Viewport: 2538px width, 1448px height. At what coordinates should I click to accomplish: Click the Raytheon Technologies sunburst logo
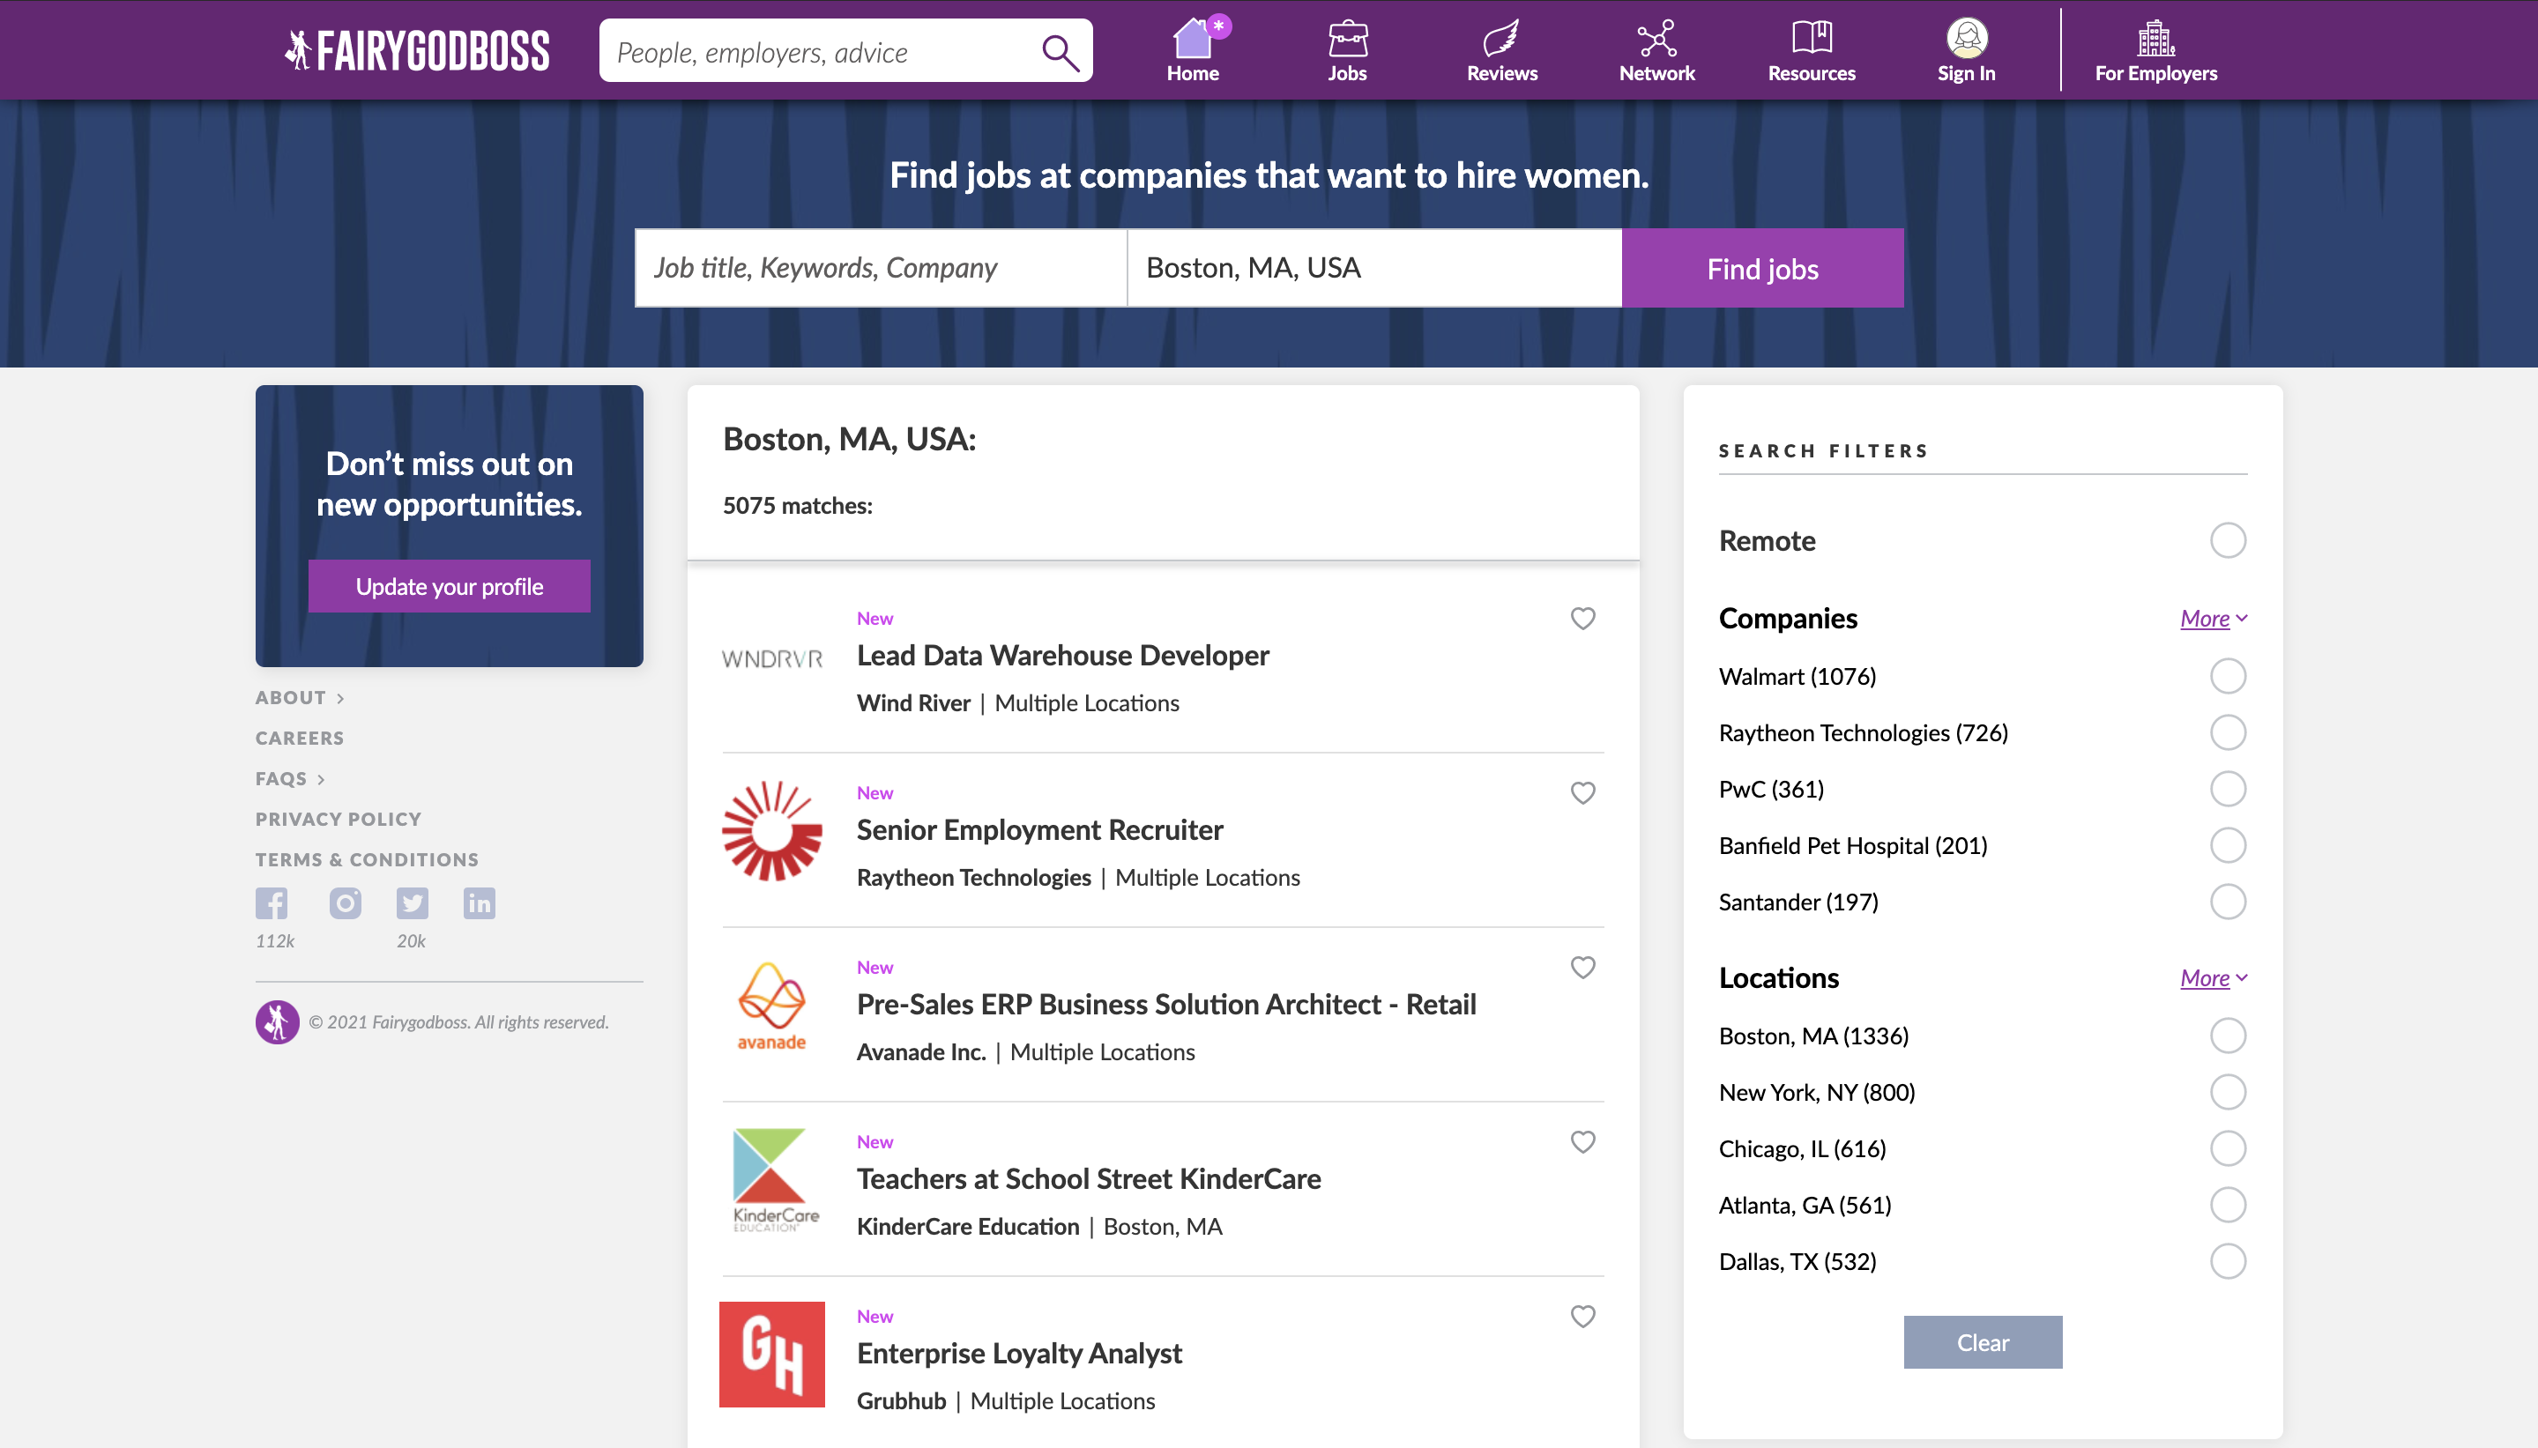point(771,830)
